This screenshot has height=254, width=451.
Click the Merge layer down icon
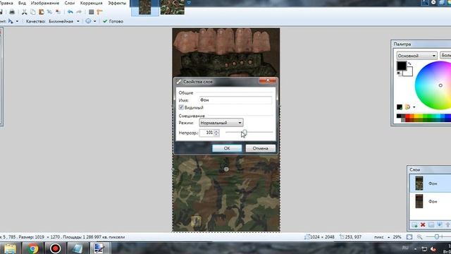click(x=440, y=224)
